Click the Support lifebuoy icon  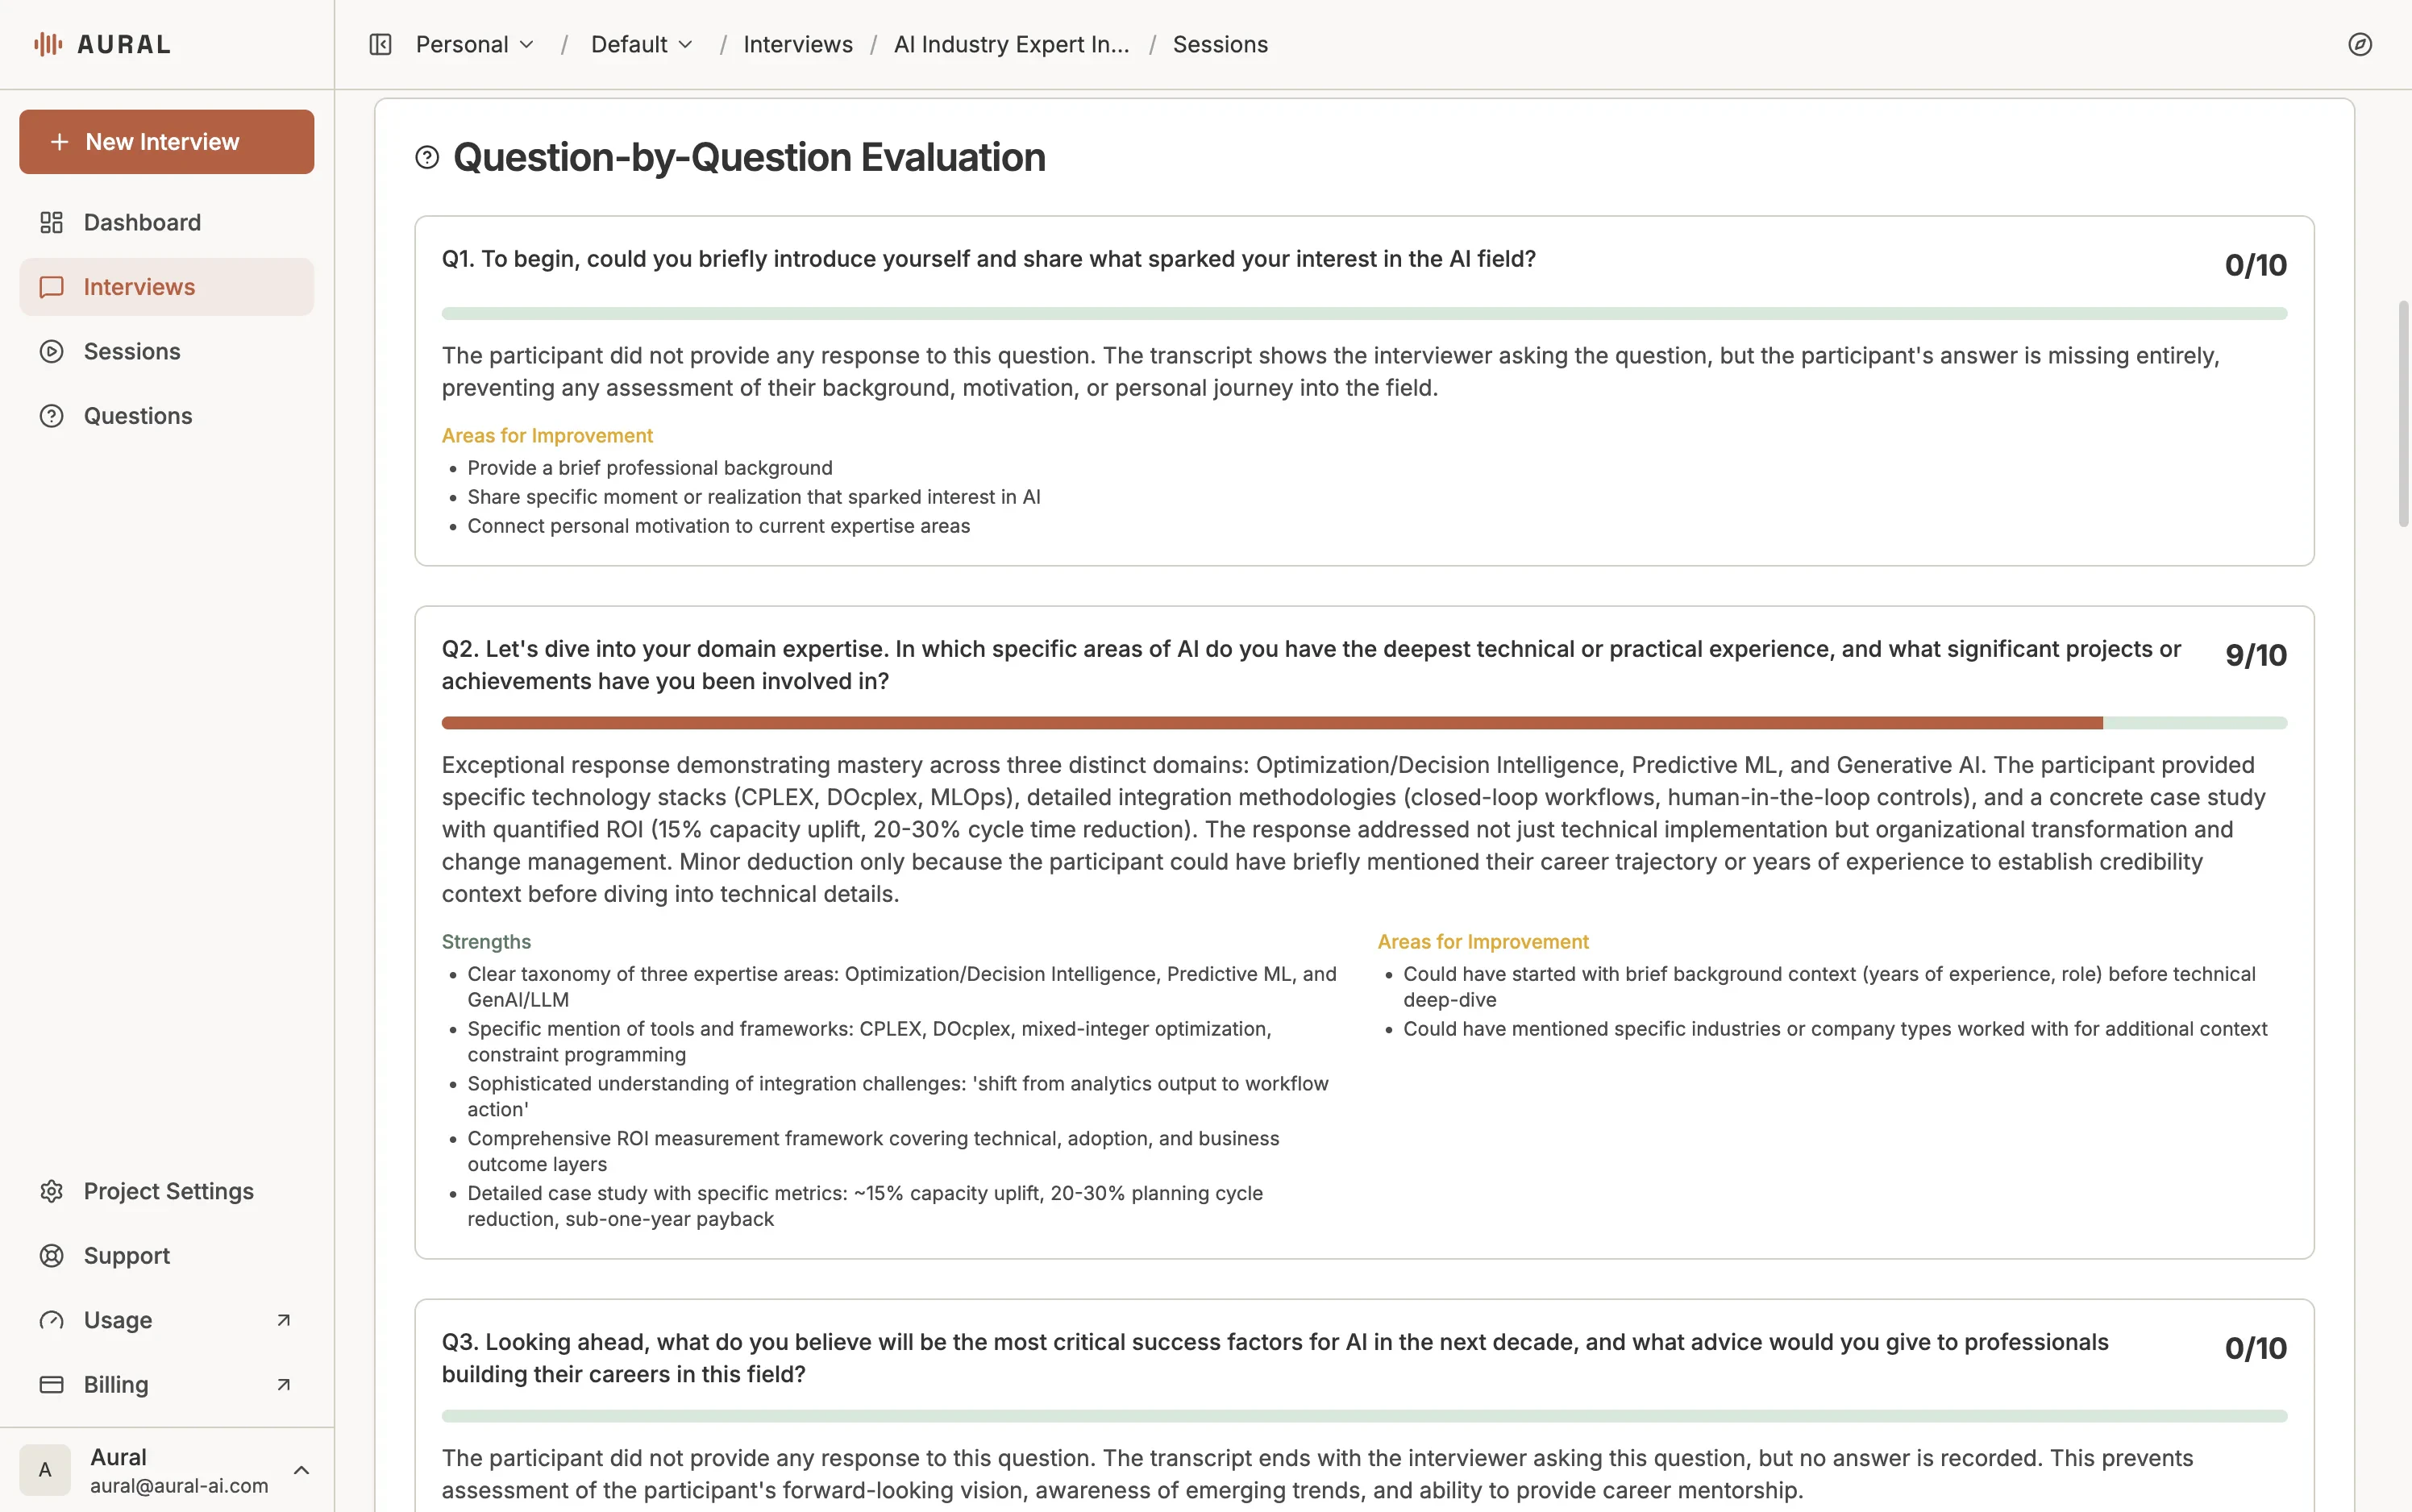pos(51,1256)
